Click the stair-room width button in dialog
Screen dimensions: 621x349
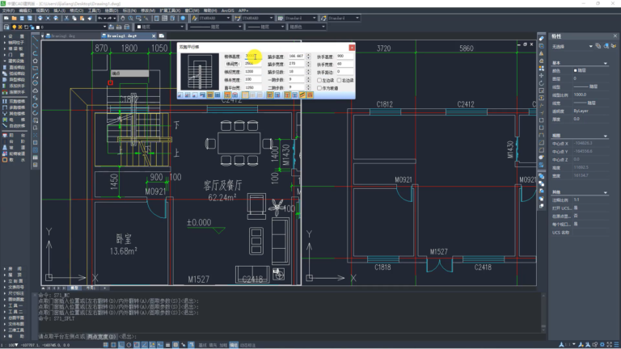(233, 64)
